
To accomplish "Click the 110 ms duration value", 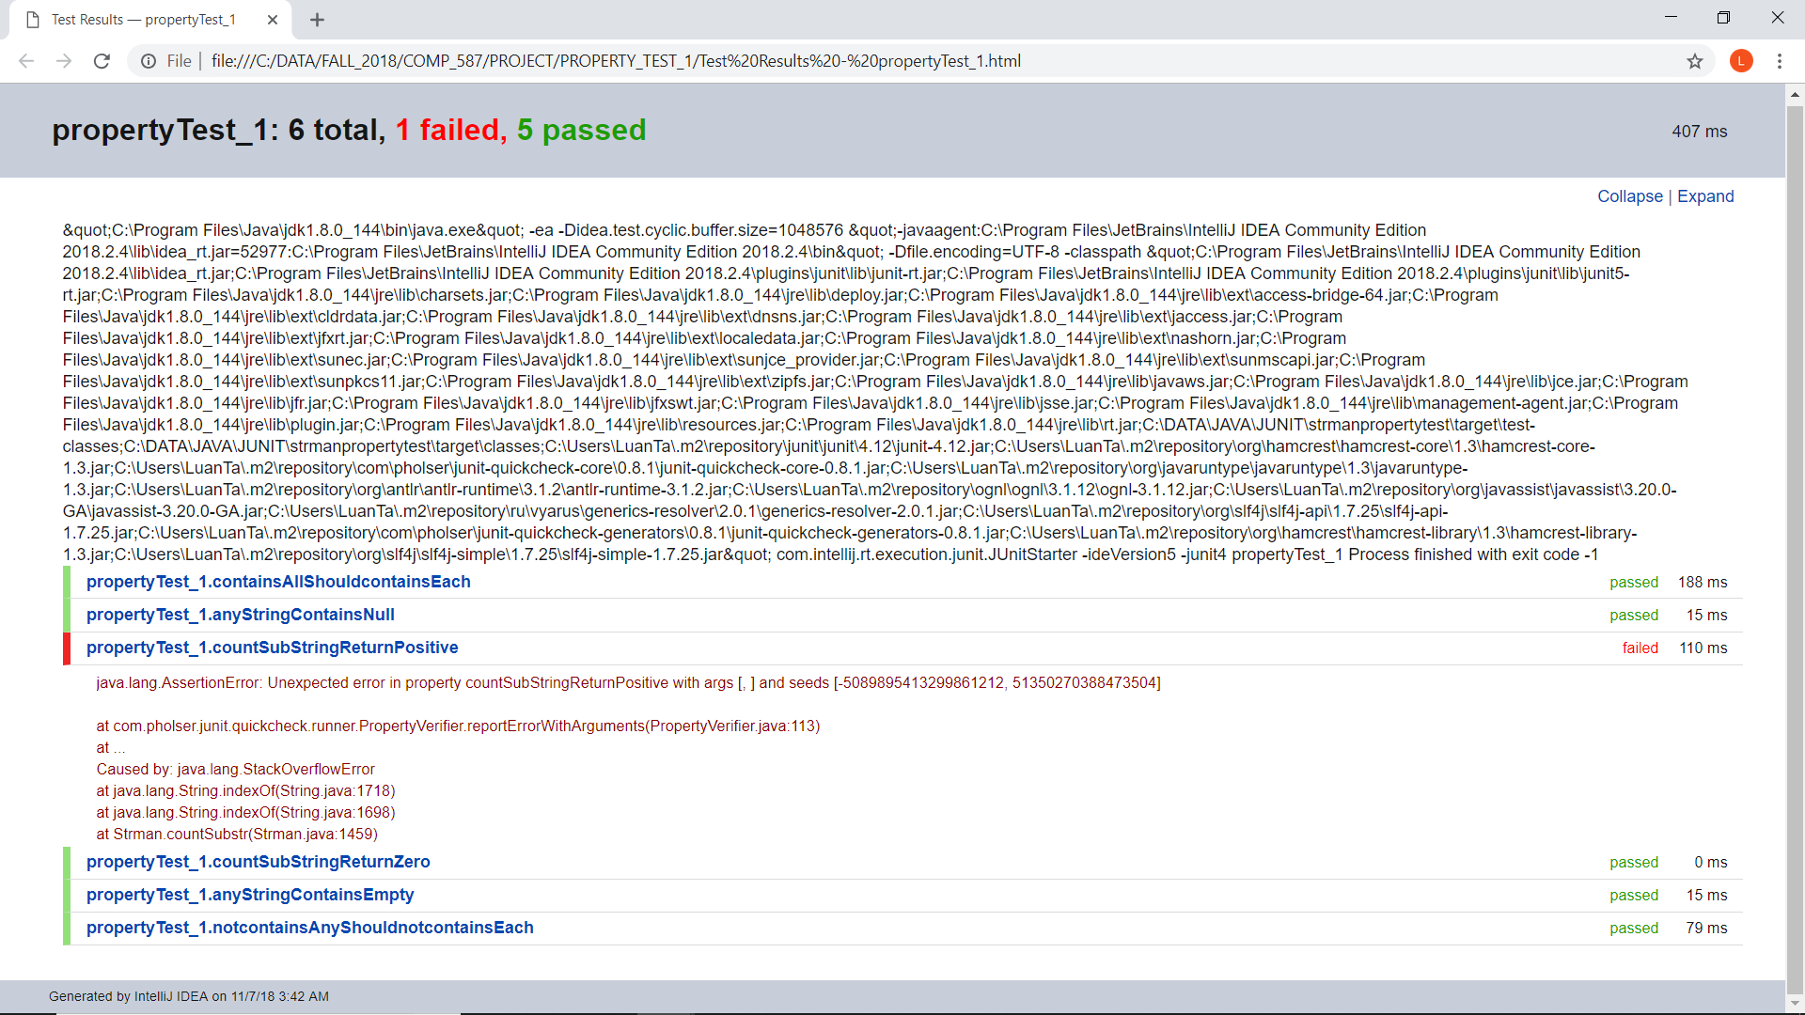I will 1703,648.
